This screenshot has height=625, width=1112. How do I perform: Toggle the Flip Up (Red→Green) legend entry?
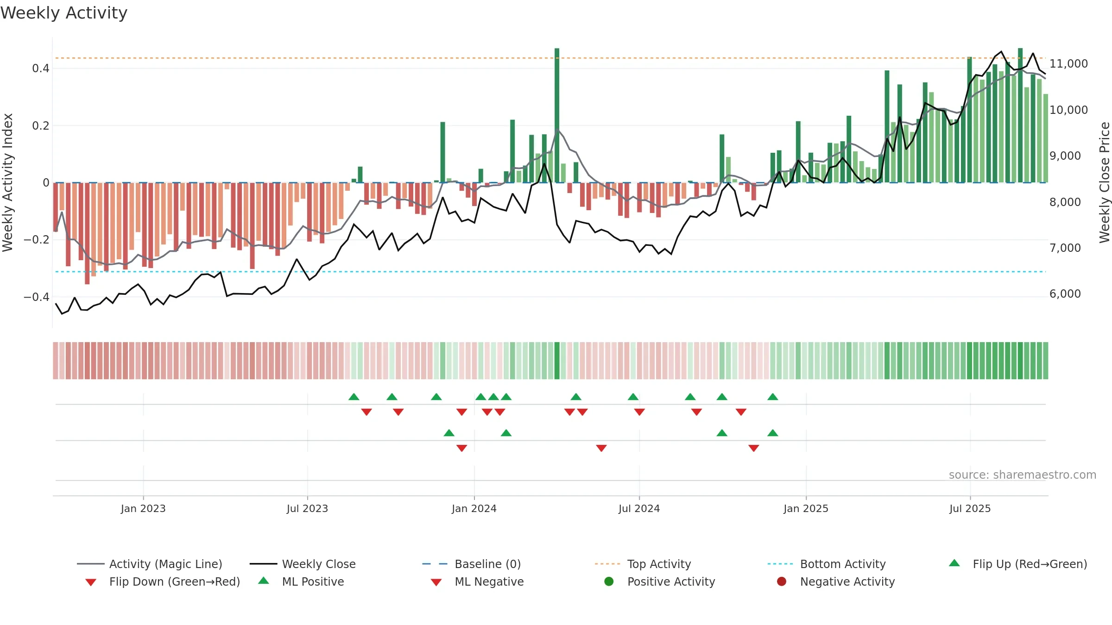(1018, 564)
